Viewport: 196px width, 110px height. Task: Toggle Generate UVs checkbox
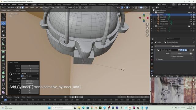22,76
